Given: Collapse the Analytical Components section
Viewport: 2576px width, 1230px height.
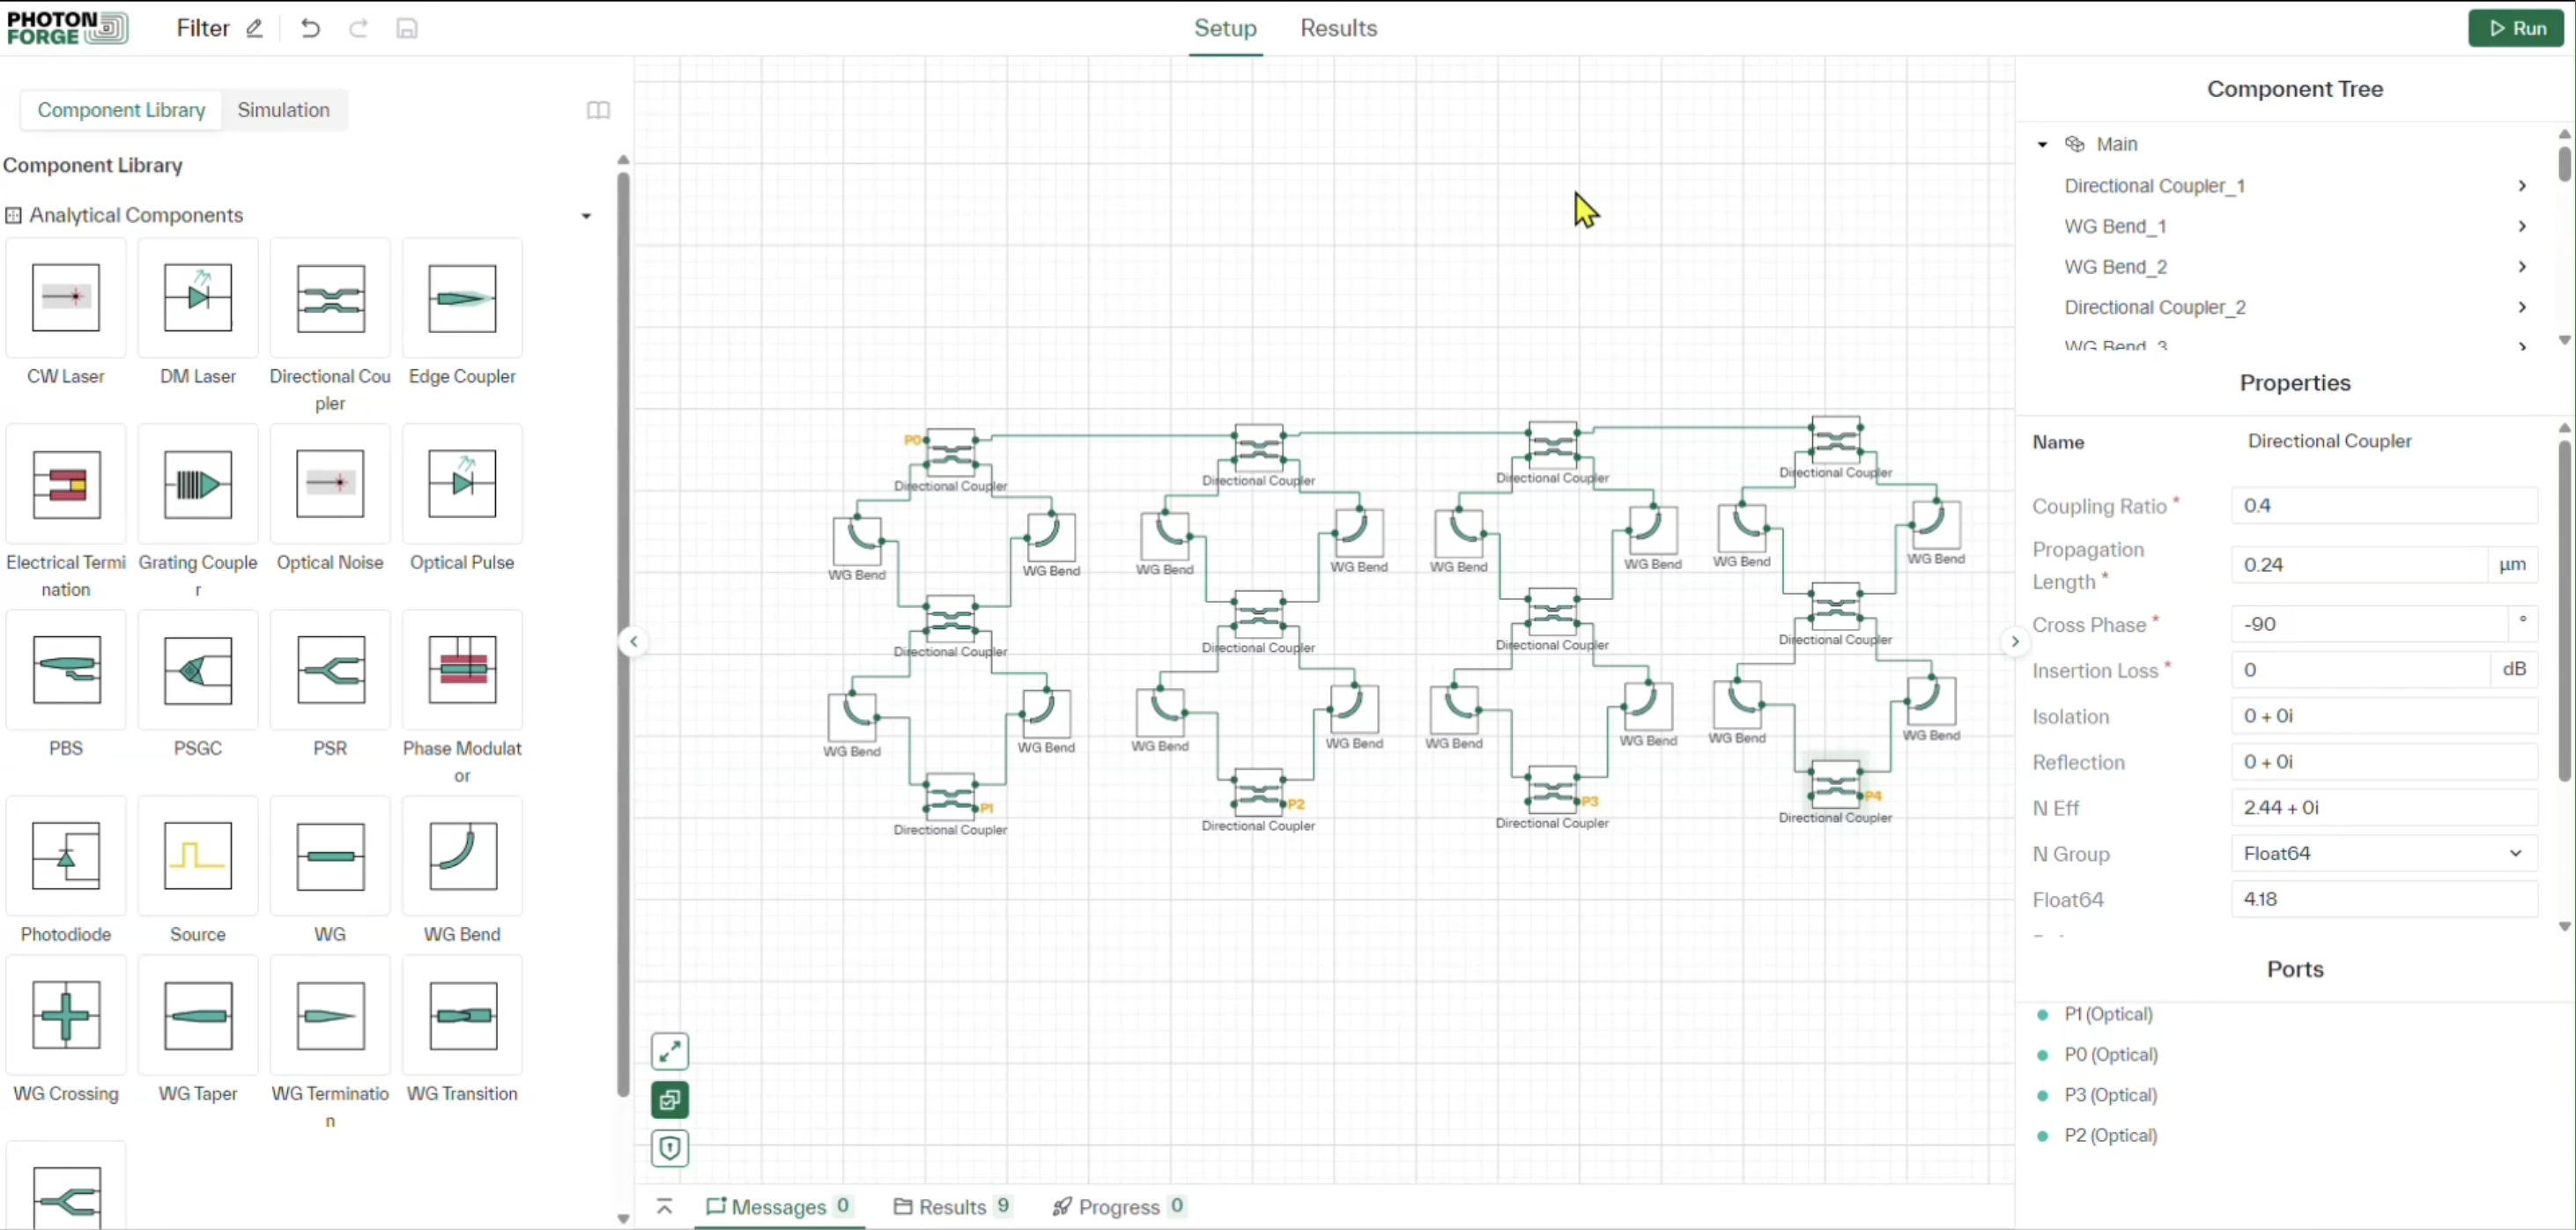Looking at the screenshot, I should coord(585,215).
